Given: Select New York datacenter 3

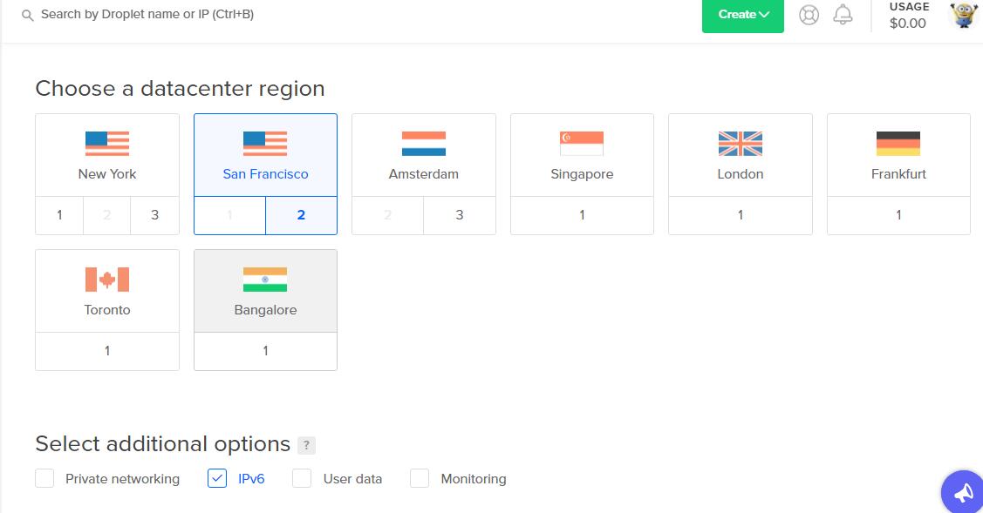Looking at the screenshot, I should point(155,215).
